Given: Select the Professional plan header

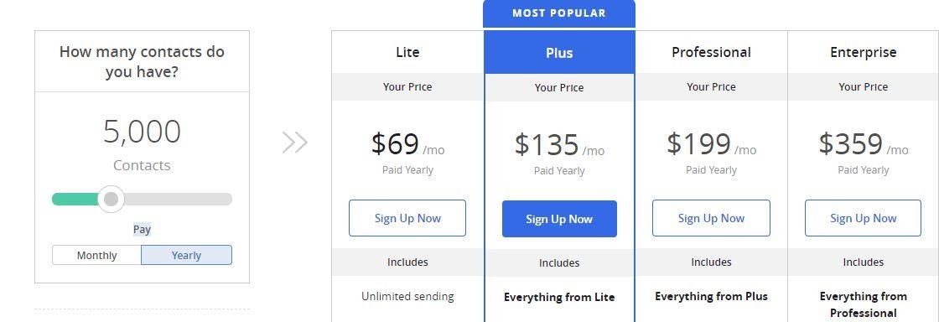Looking at the screenshot, I should point(711,52).
